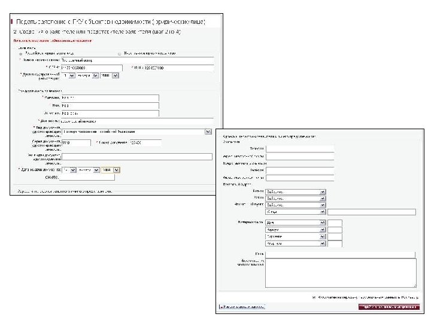Open the registration date day dropdown
The width and height of the screenshot is (431, 323).
(x=68, y=75)
